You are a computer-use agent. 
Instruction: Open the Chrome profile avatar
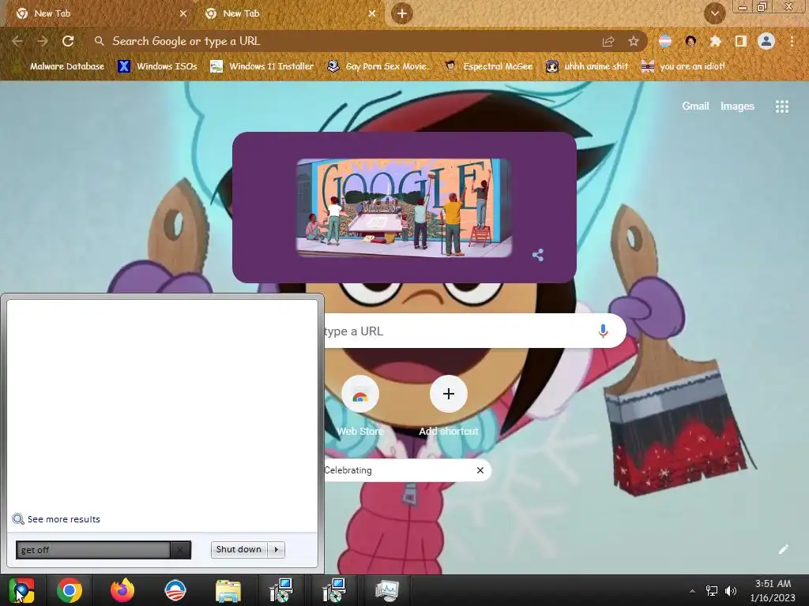[x=766, y=41]
